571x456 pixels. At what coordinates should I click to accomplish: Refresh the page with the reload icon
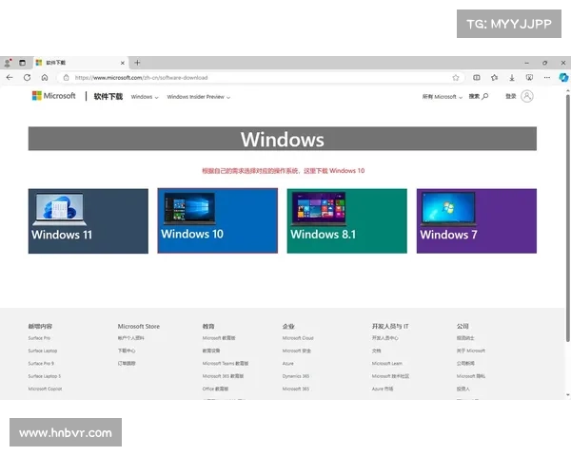(27, 78)
